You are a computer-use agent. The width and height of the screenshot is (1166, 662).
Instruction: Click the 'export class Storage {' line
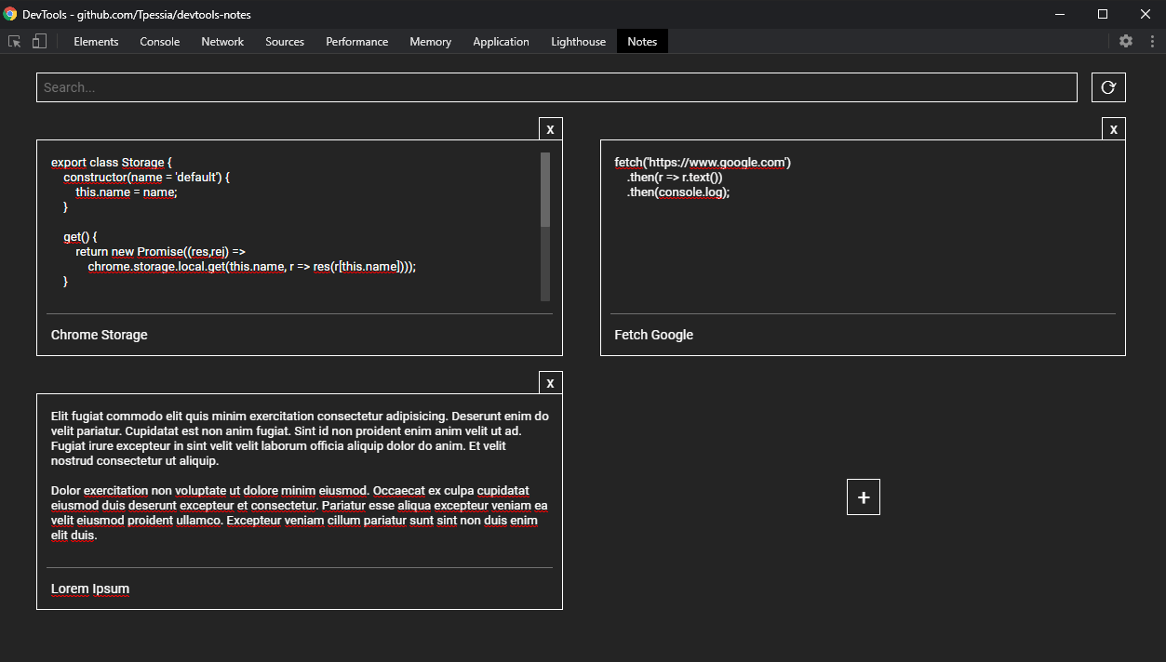click(x=112, y=163)
